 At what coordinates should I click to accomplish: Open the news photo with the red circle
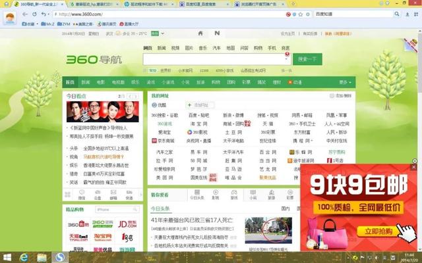268,230
